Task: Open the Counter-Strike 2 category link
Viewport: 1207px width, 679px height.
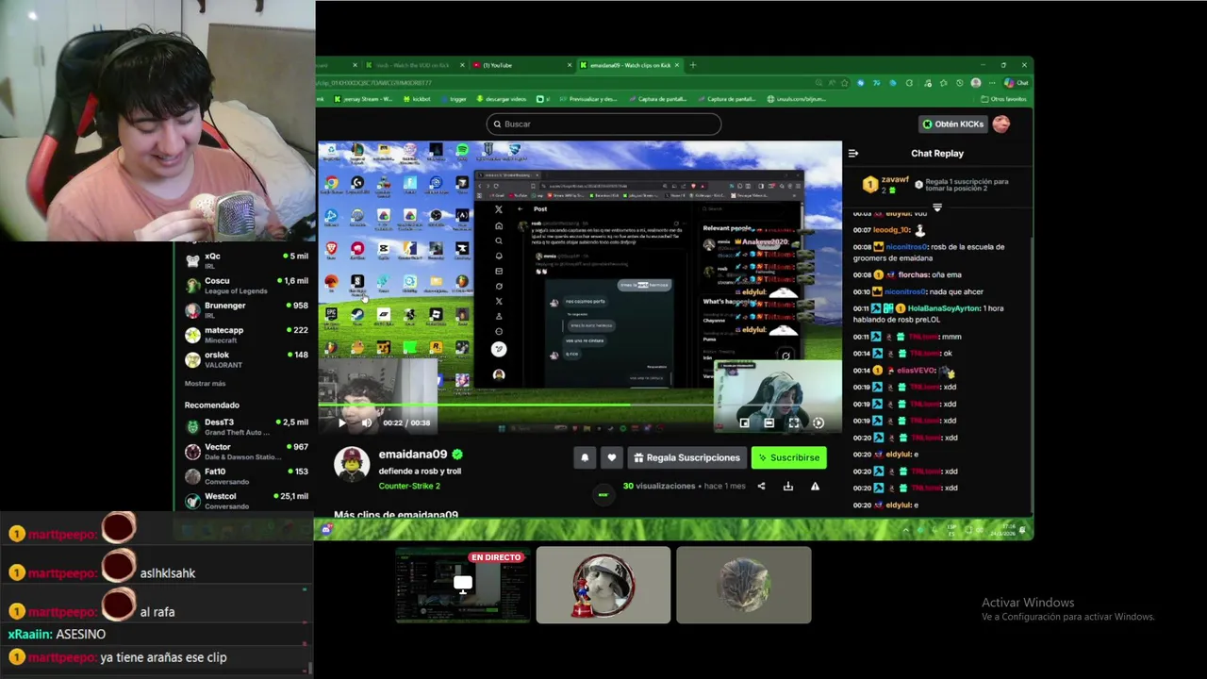Action: 409,486
